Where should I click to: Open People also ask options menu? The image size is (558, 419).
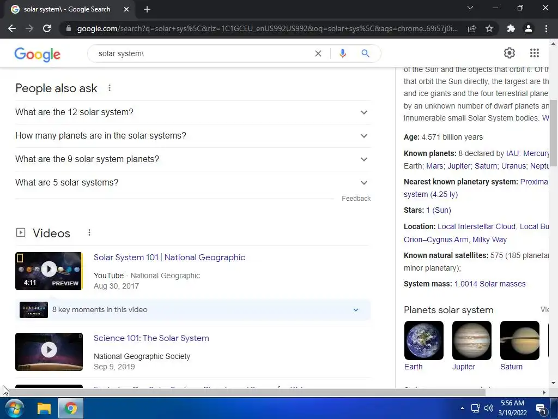(x=109, y=88)
